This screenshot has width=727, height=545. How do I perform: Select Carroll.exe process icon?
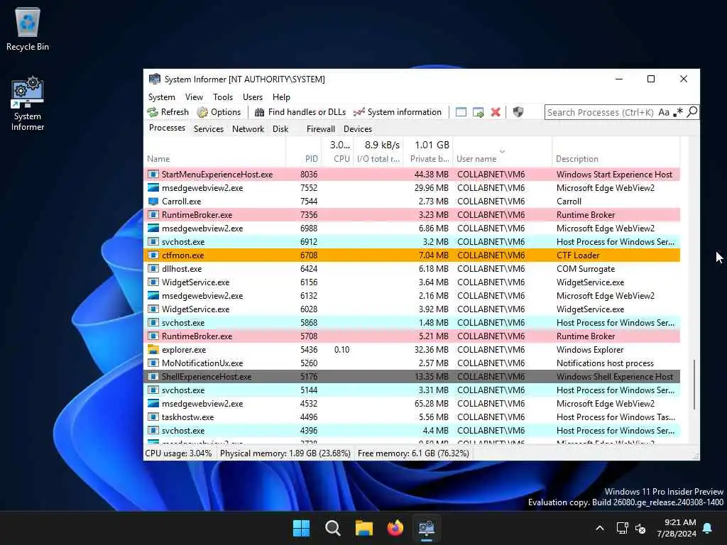click(x=153, y=202)
